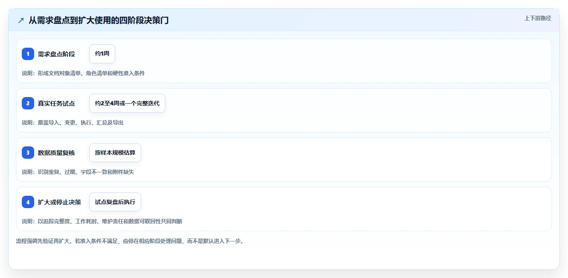Click the 真实任务试点 stage name
The width and height of the screenshot is (568, 278).
pos(56,104)
